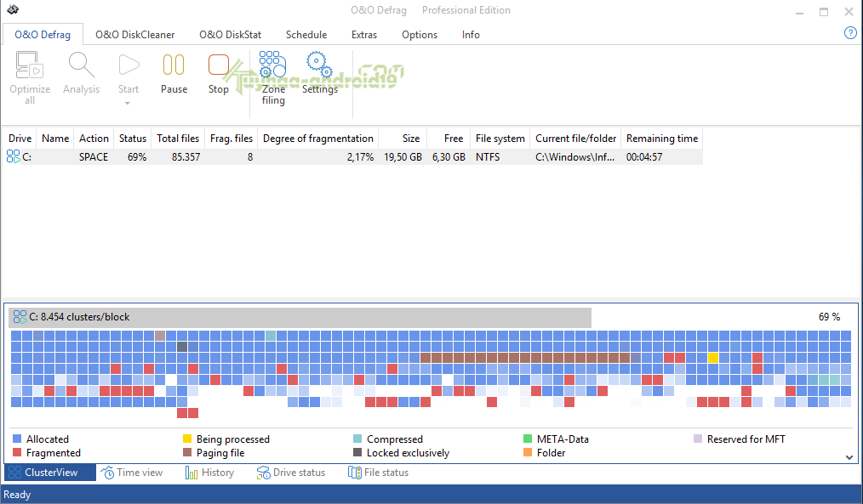
Task: Click the 69% cluster progress bar
Action: 300,317
